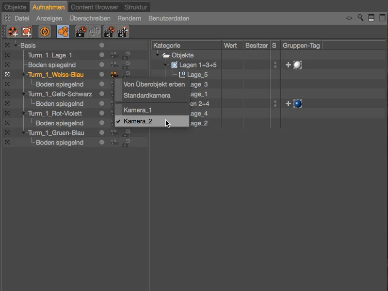This screenshot has width=388, height=291.
Task: Click the eye icon in the menu bar
Action: [349, 18]
